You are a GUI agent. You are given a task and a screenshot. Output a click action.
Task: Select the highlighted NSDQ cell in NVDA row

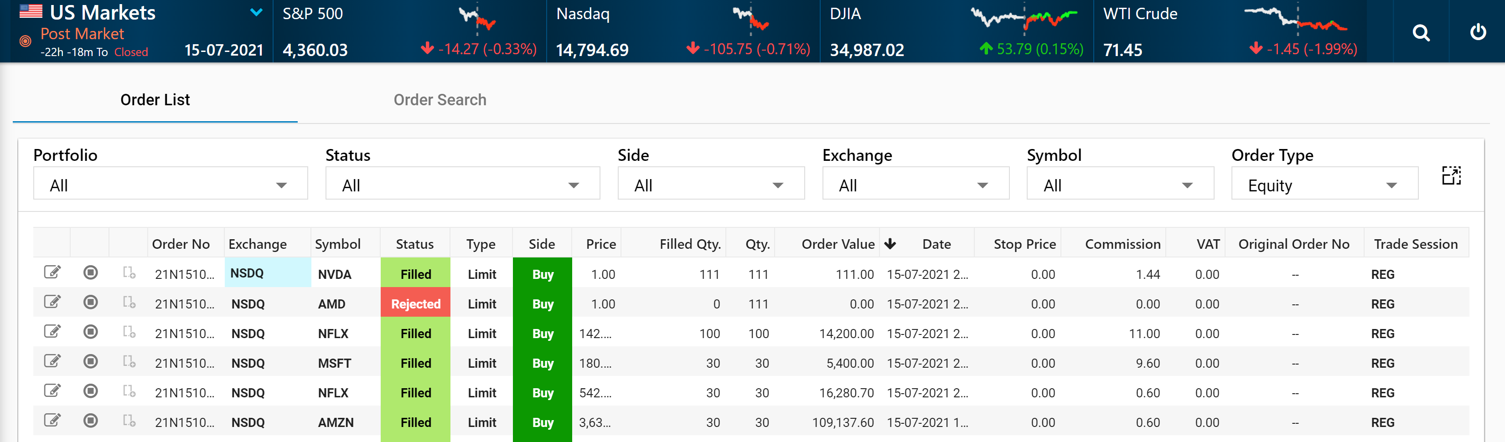pos(267,273)
